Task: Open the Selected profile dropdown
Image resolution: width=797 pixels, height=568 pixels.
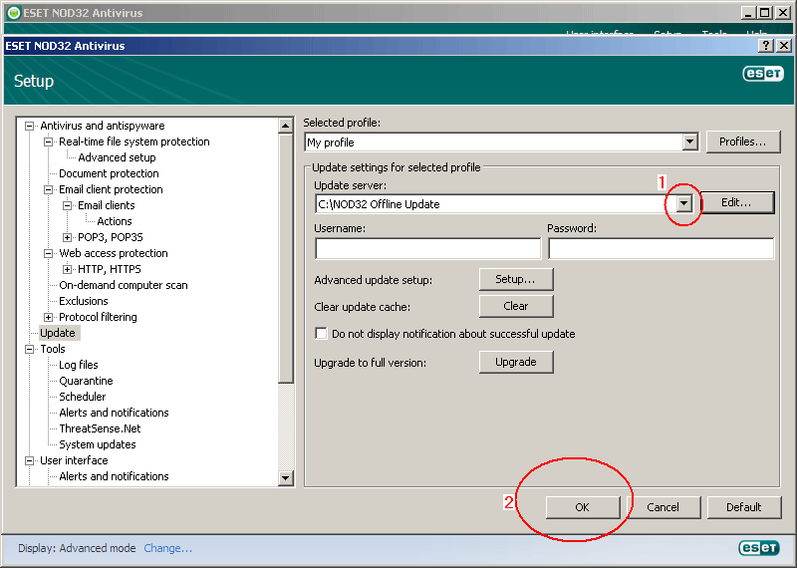Action: point(689,142)
